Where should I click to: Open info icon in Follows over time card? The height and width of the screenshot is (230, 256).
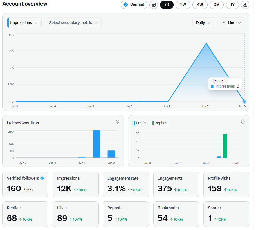coord(117,122)
